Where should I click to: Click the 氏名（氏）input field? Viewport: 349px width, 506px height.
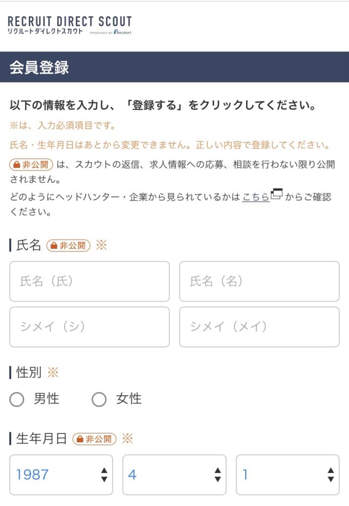pos(89,282)
